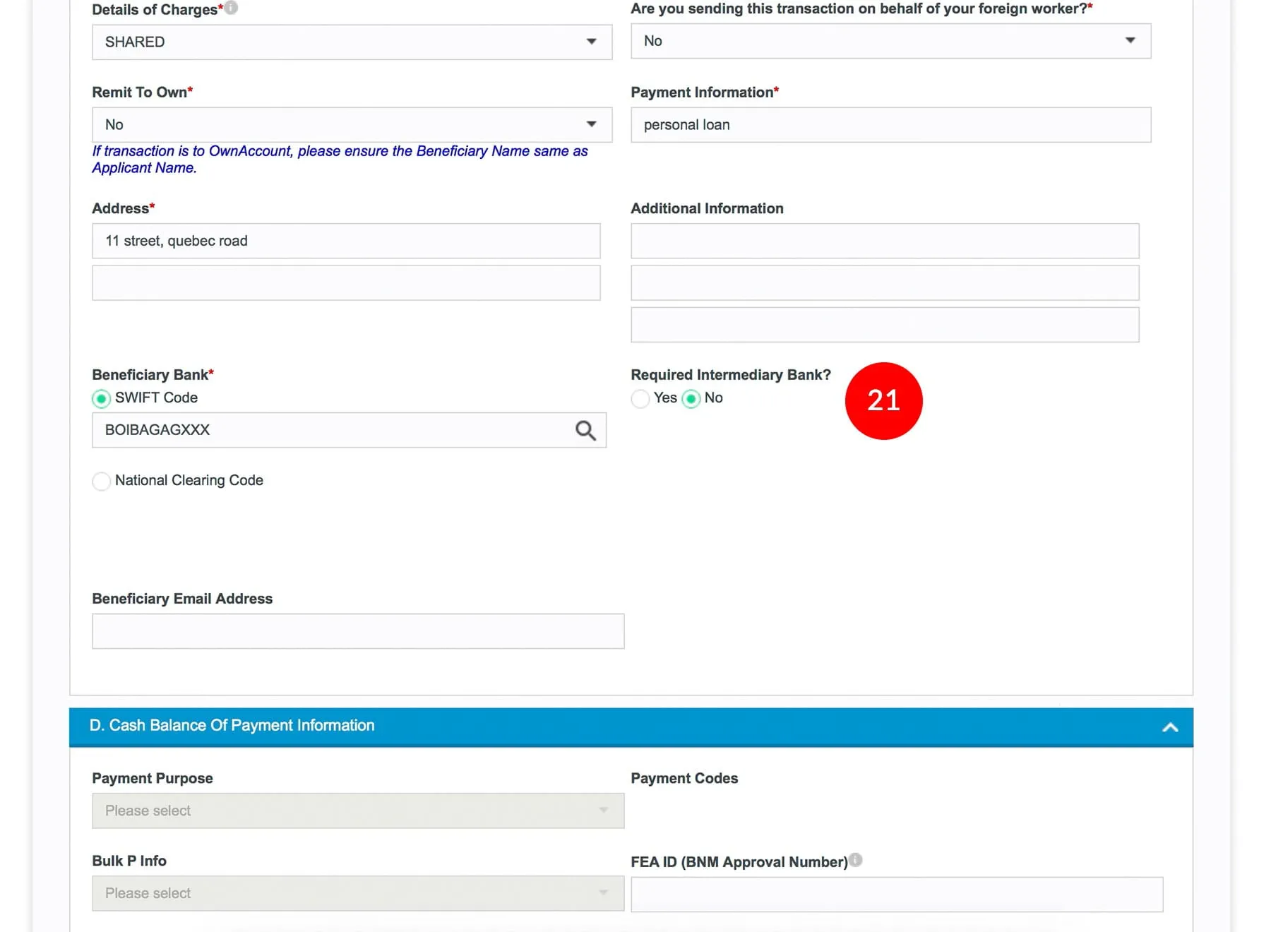Click the first Additional Information field

(x=884, y=241)
